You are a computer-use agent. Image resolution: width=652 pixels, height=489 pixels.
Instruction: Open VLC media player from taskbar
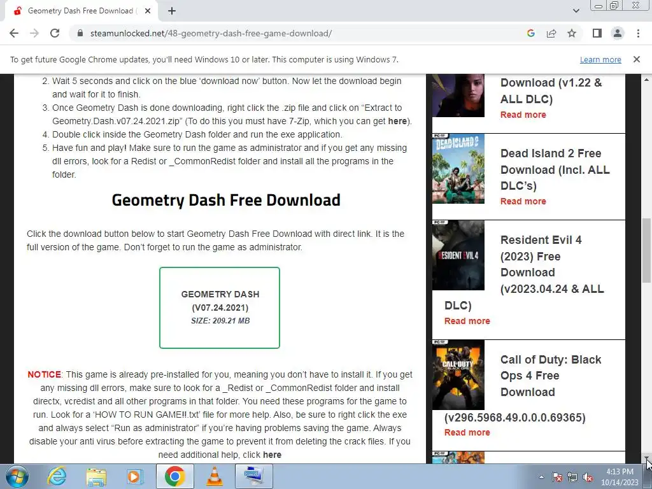pyautogui.click(x=214, y=476)
